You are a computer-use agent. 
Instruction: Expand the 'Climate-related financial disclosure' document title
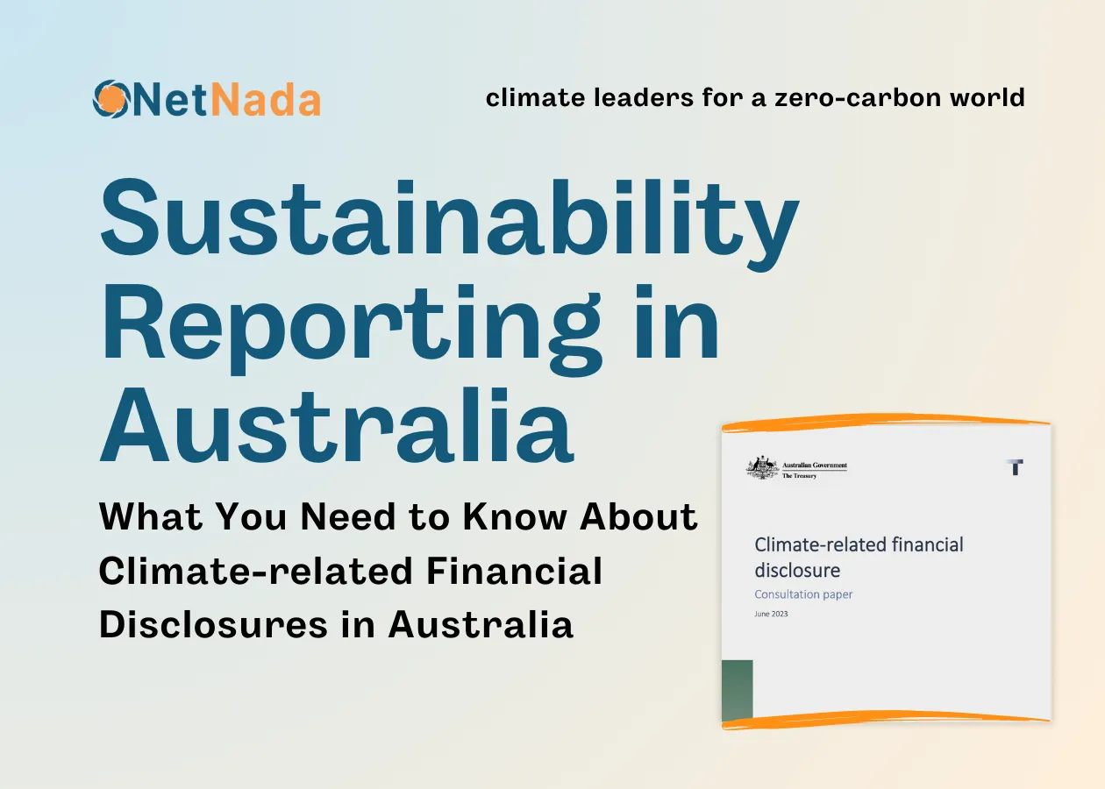(859, 556)
